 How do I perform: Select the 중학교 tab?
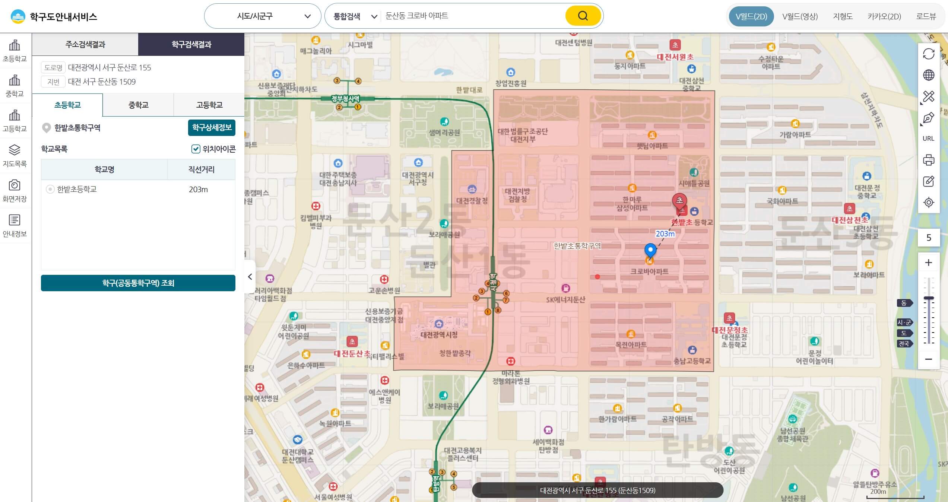pyautogui.click(x=138, y=105)
